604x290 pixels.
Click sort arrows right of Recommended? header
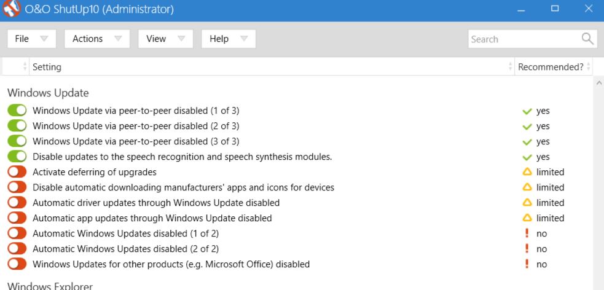pos(588,66)
